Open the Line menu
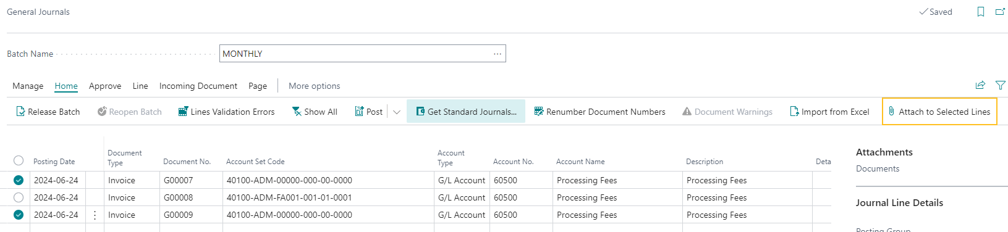 click(x=140, y=86)
